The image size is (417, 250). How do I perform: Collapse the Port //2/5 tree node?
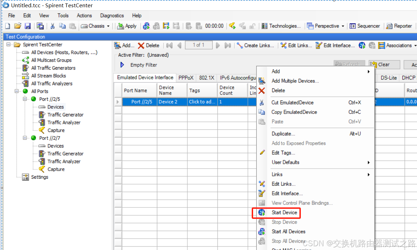[x=25, y=99]
